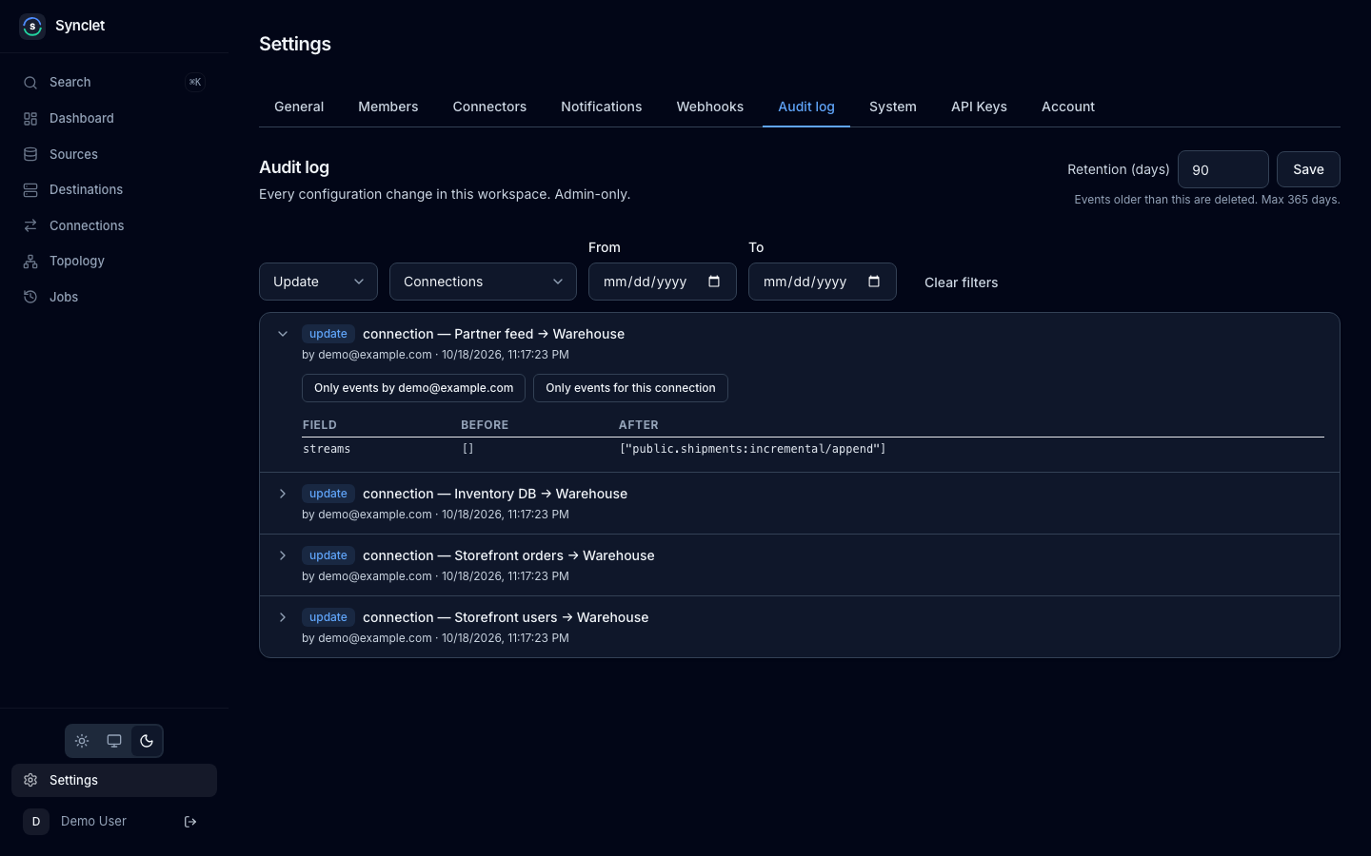Go to the Webhooks tab

coord(710,107)
